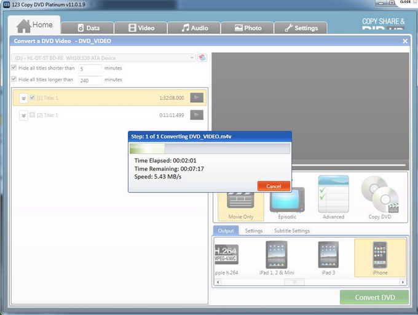Viewport: 418px width, 315px height.
Task: Switch to the Output tab
Action: (x=226, y=231)
